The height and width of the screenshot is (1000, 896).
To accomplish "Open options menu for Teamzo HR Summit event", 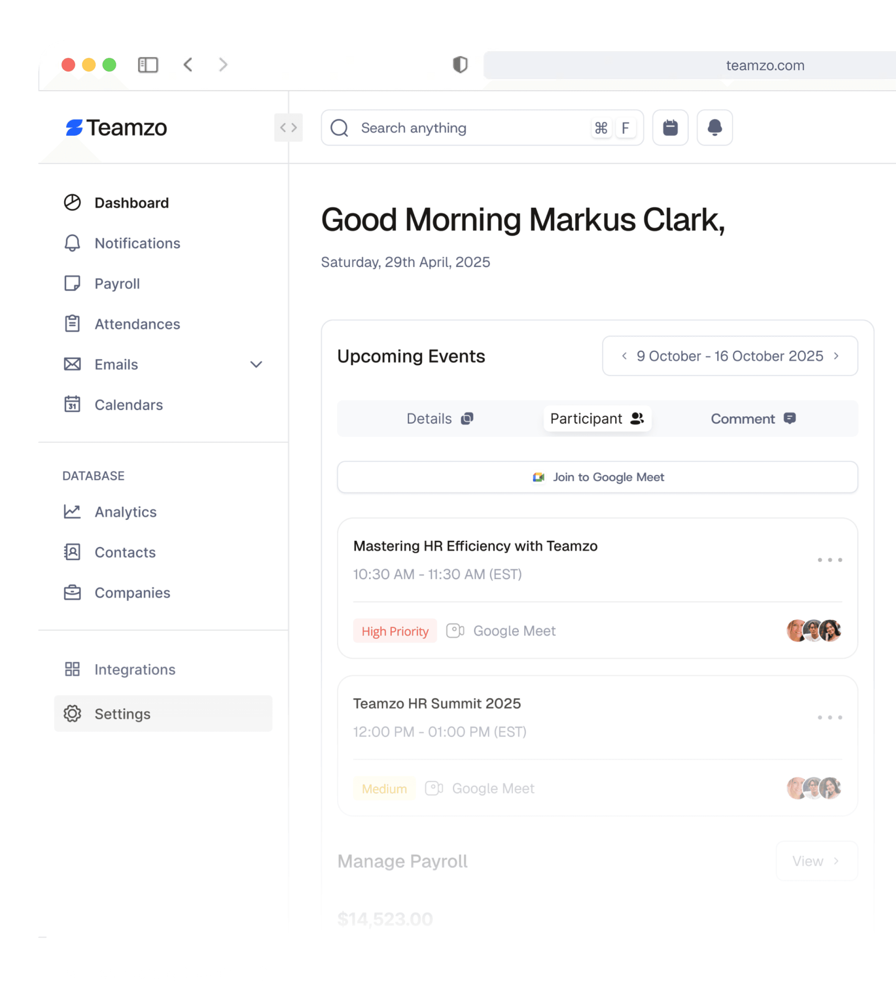I will [x=830, y=718].
